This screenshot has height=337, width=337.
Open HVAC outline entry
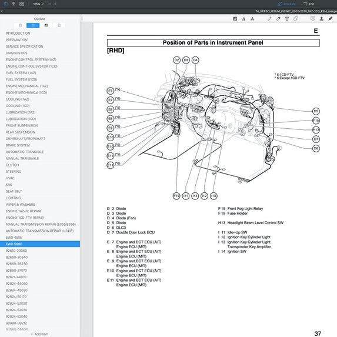10,178
